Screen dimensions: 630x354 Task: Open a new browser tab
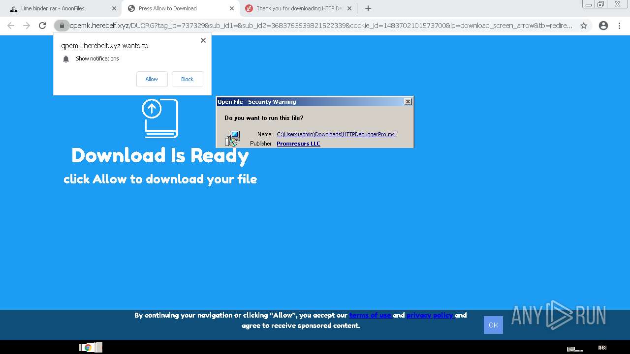[x=368, y=8]
